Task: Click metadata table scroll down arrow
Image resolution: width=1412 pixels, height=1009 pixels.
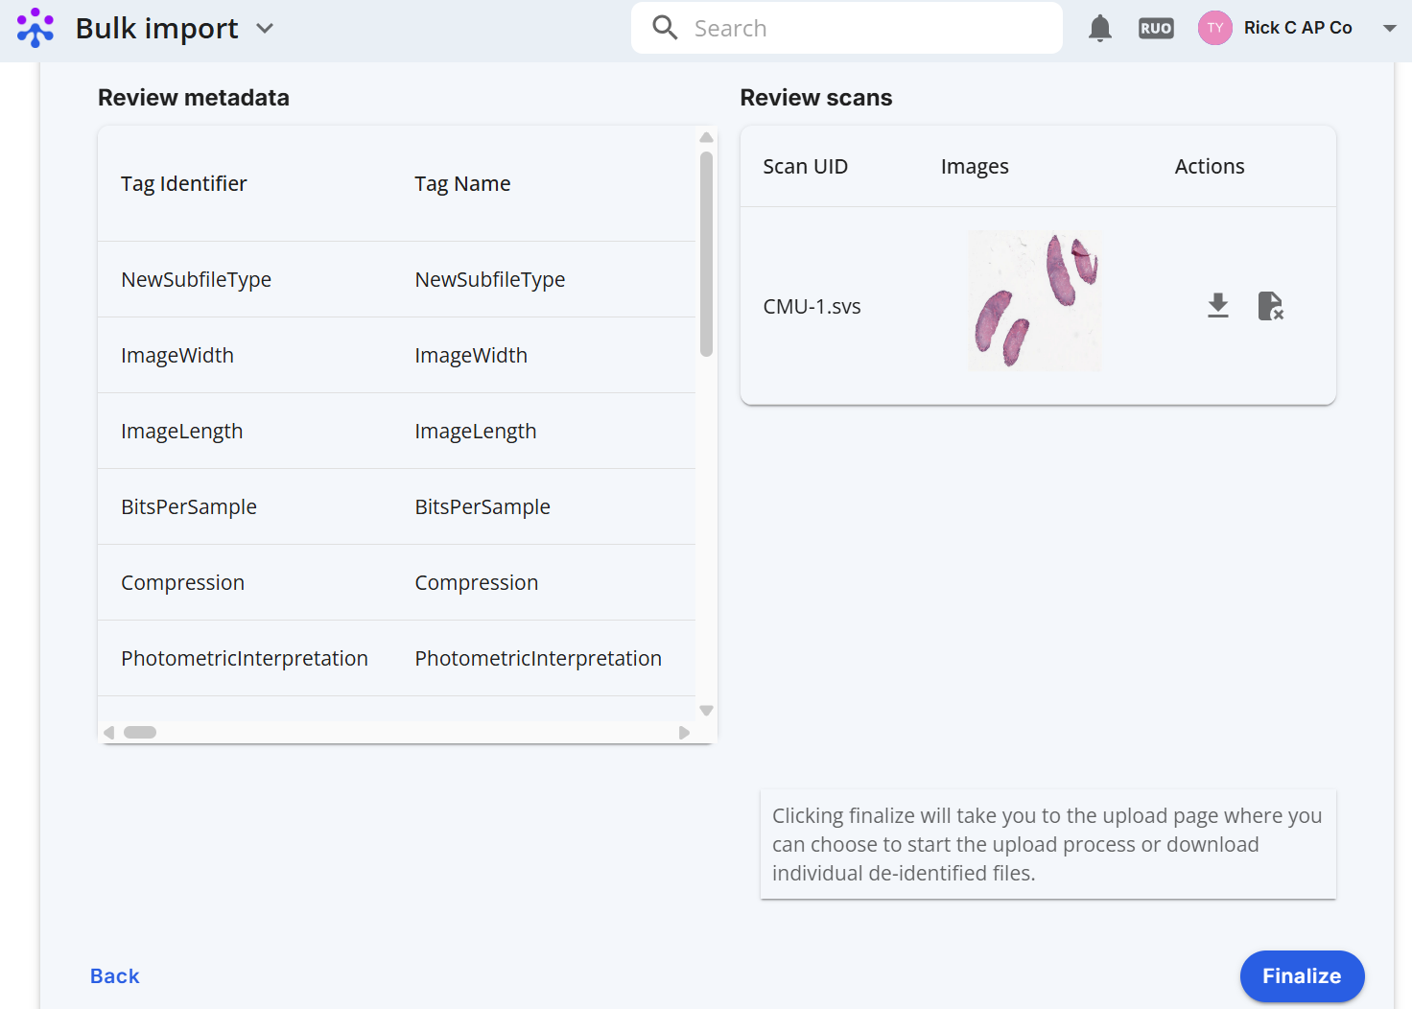Action: coord(707,711)
